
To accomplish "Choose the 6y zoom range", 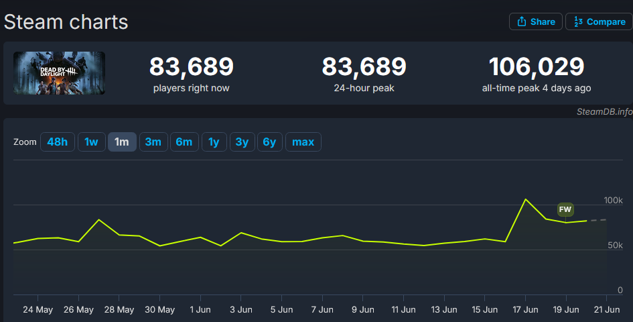I will pyautogui.click(x=270, y=142).
